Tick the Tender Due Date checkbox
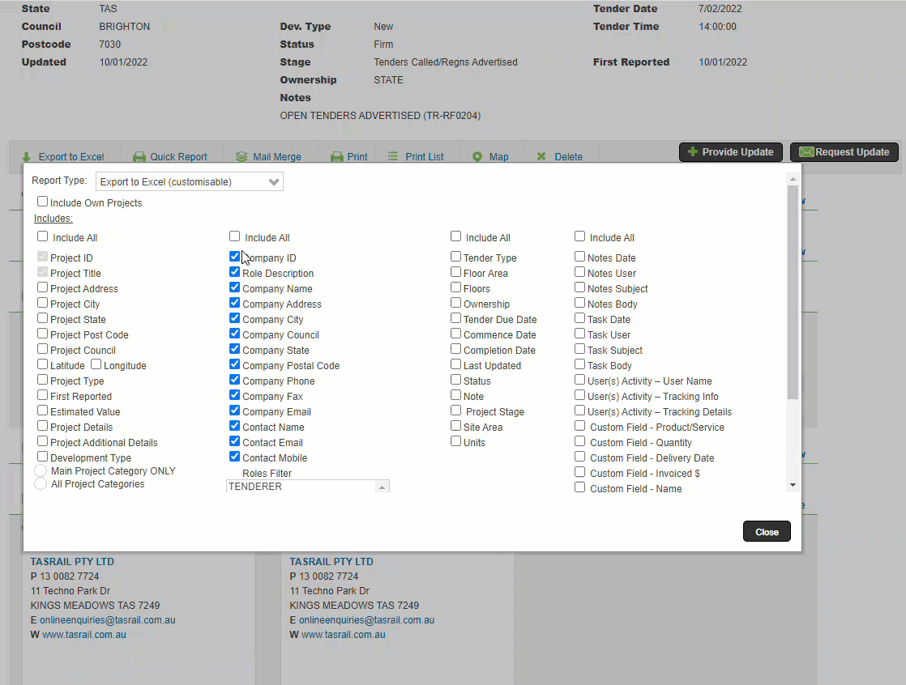906x685 pixels. [x=456, y=318]
